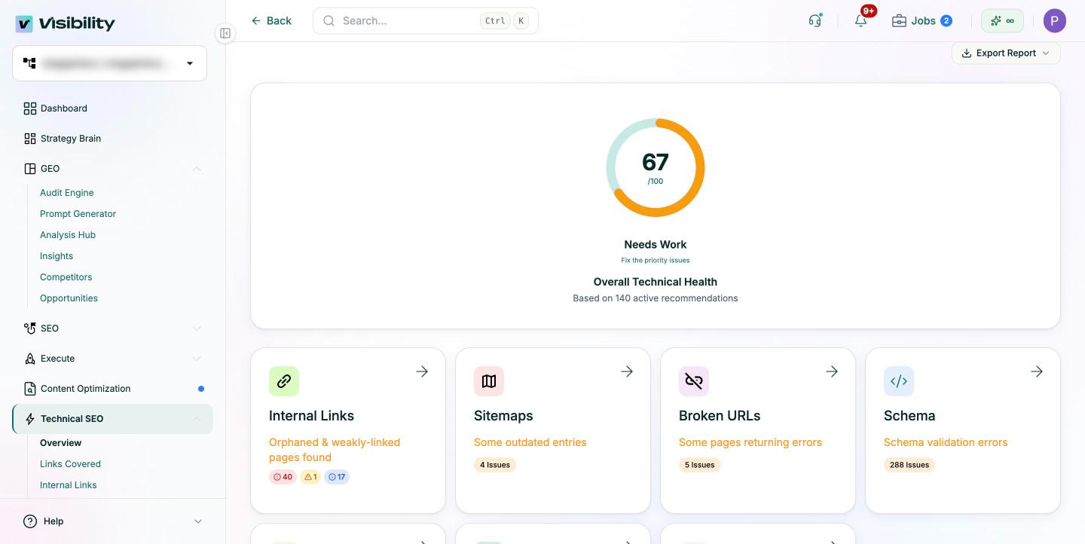Click the search input field
Viewport: 1085px width, 544px height.
click(426, 20)
